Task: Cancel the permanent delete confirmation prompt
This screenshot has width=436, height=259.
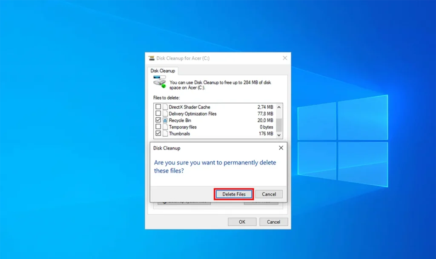Action: (269, 194)
